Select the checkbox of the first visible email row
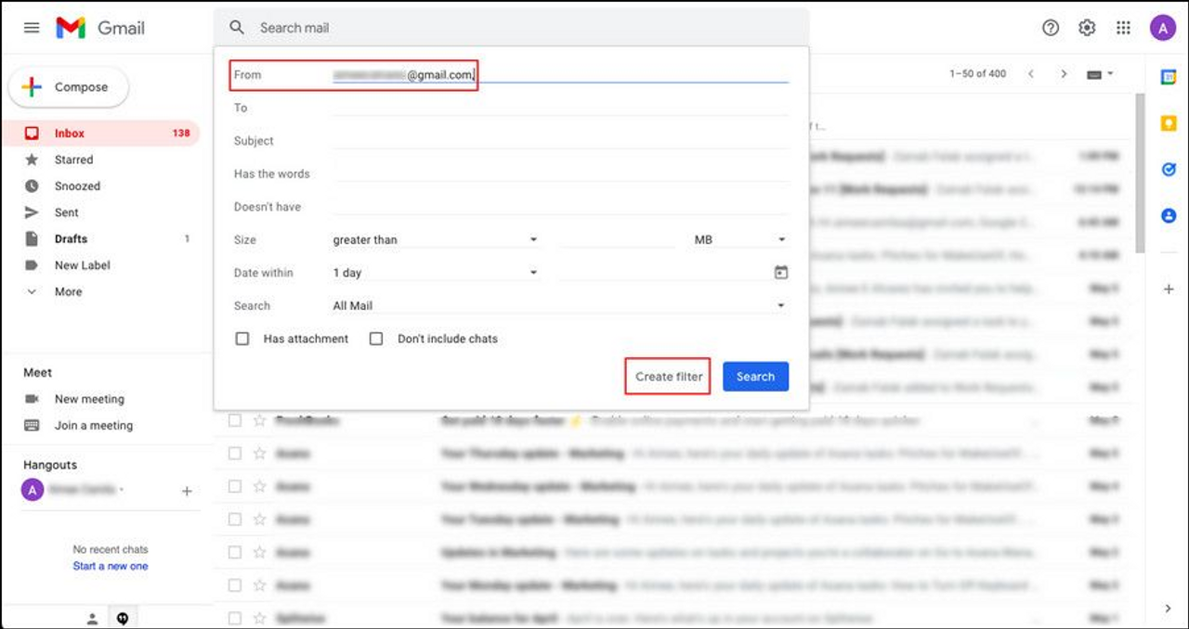The image size is (1189, 629). (235, 420)
